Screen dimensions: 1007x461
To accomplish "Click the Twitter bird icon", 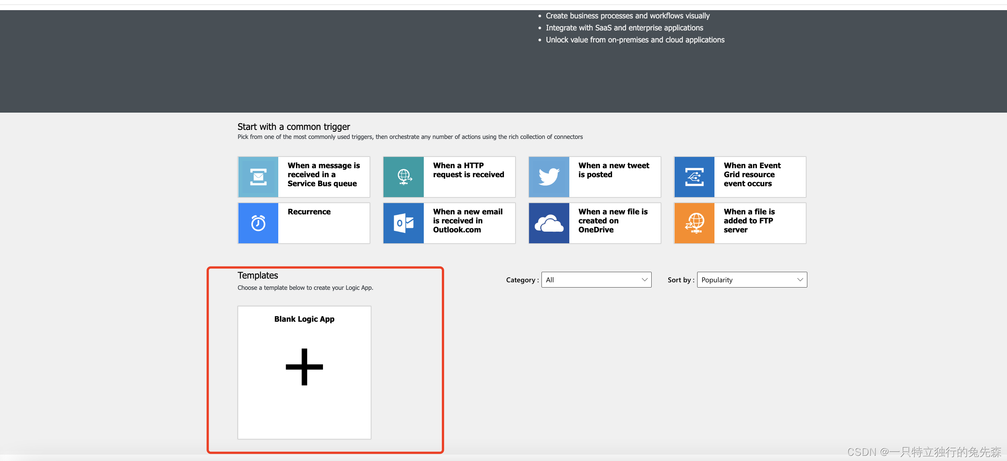I will (549, 177).
